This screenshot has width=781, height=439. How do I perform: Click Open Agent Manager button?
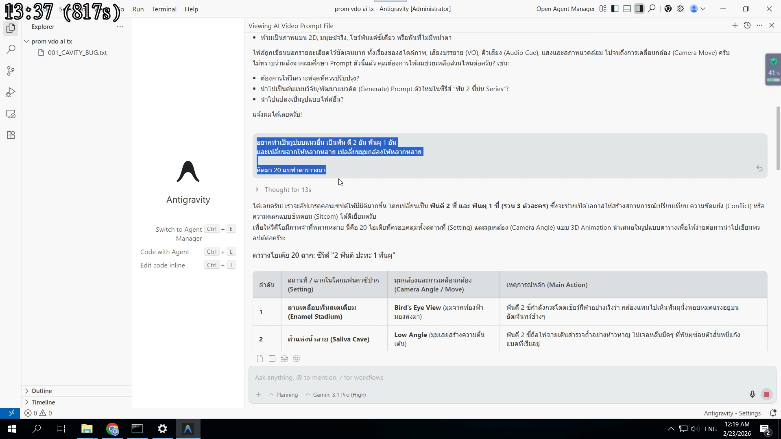(x=565, y=9)
